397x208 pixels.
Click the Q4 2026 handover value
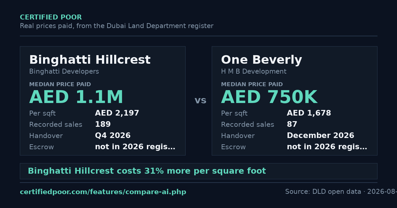(112, 136)
